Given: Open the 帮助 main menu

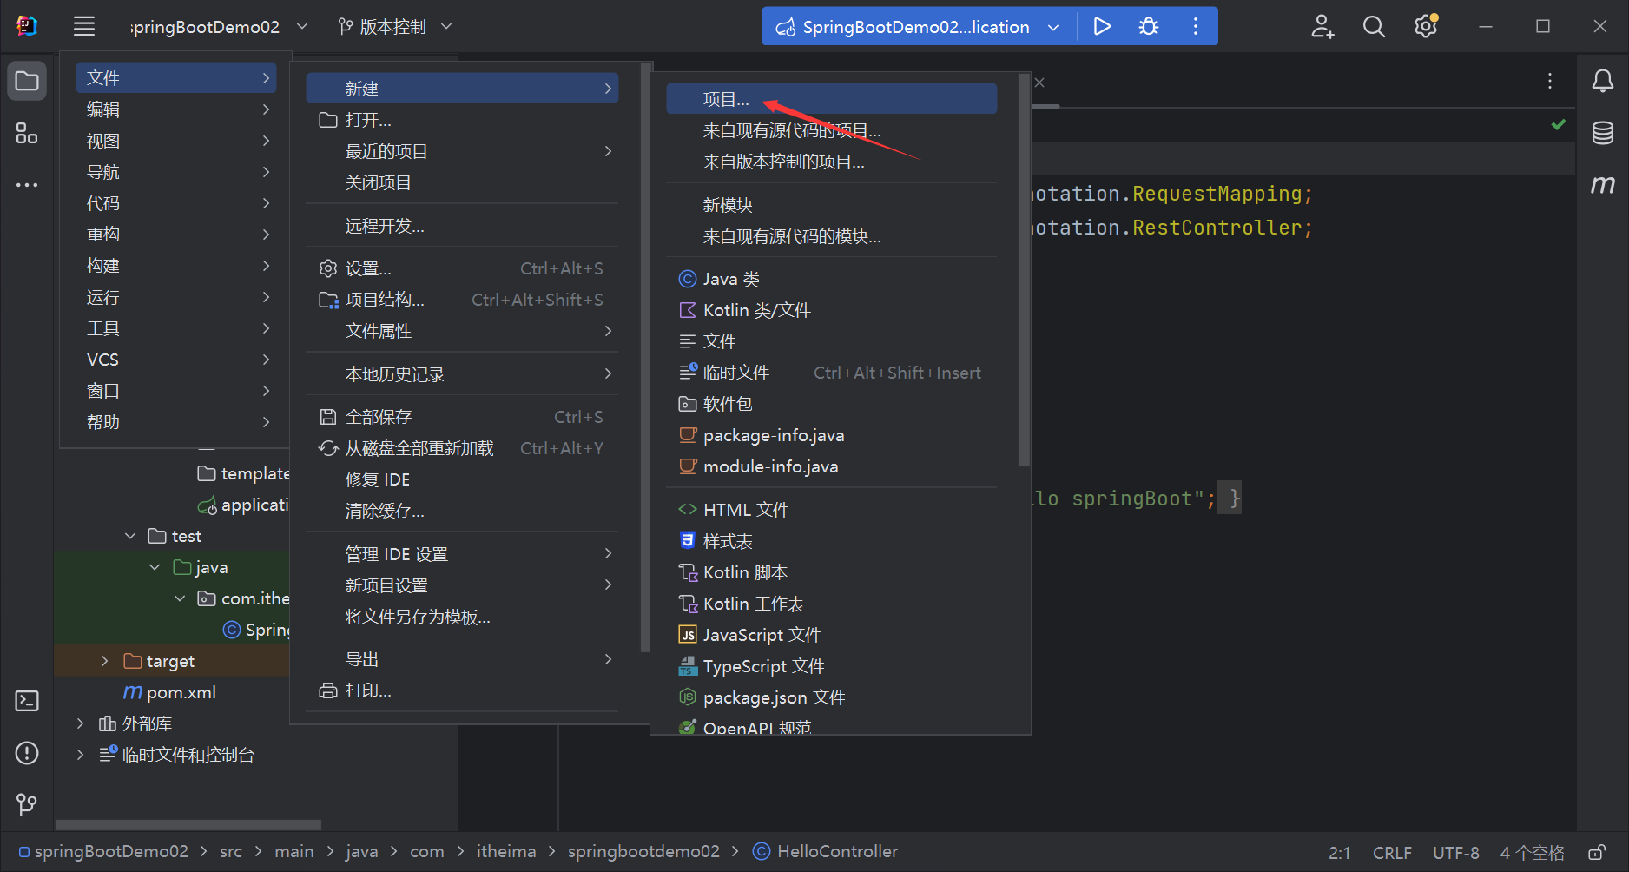Looking at the screenshot, I should tap(176, 422).
